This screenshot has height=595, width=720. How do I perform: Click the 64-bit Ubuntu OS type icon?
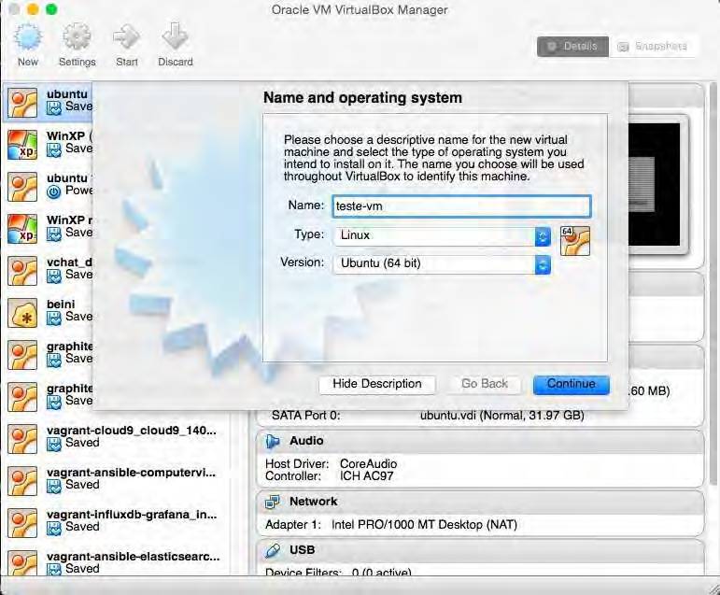coord(575,241)
